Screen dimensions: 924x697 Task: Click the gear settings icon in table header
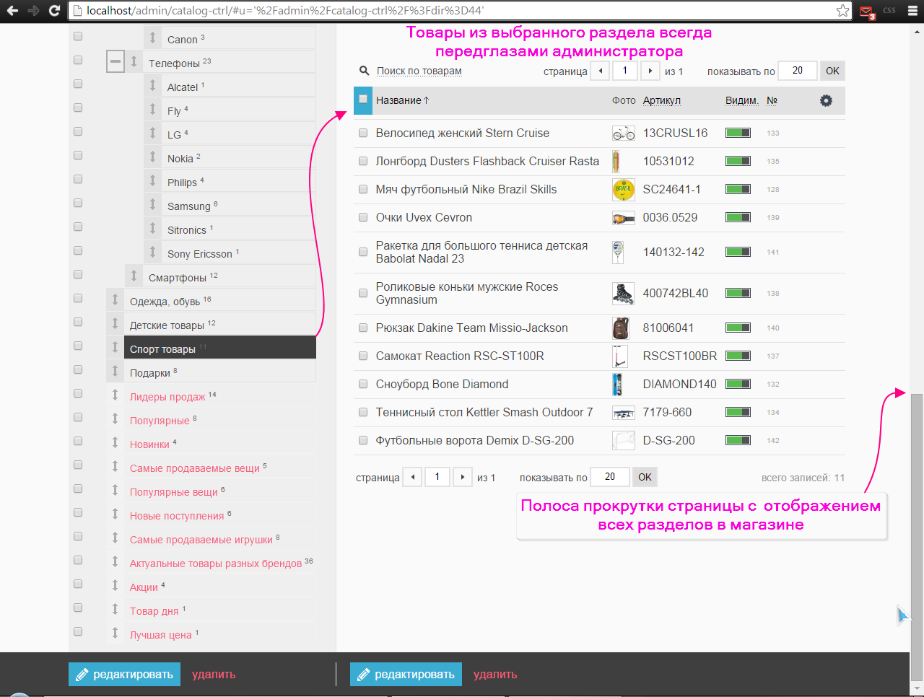coord(826,101)
